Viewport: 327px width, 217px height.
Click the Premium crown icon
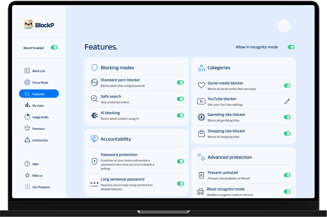27,128
